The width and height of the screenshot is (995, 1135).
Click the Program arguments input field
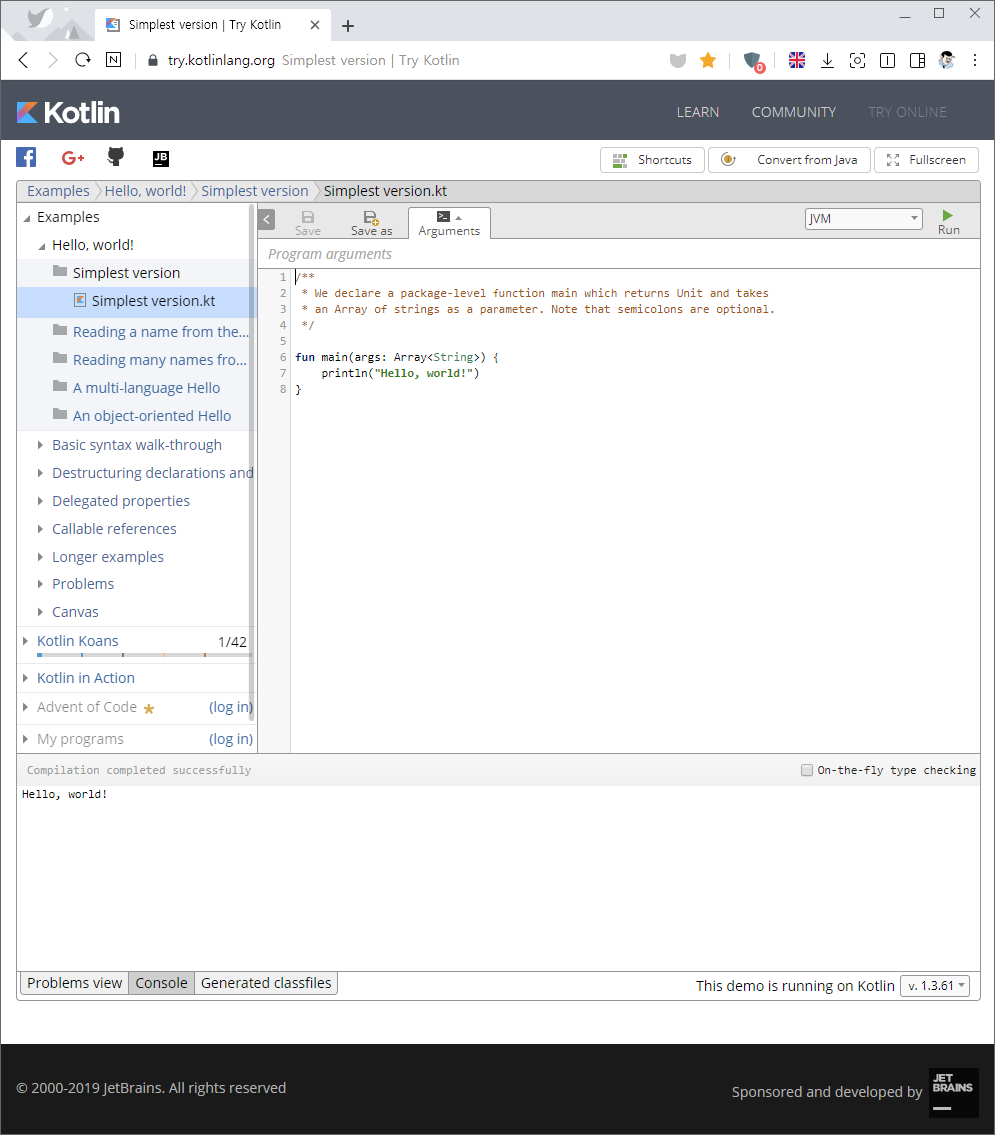pyautogui.click(x=618, y=254)
